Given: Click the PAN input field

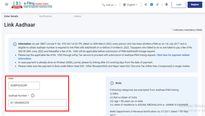Looking at the screenshot, I should [24, 86].
